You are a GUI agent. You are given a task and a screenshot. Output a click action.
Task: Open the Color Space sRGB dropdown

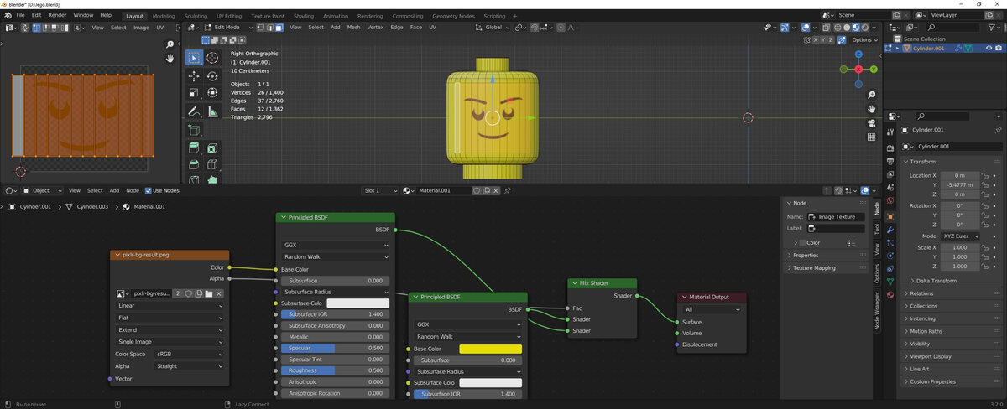(x=190, y=354)
